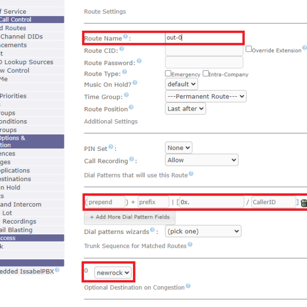
Task: Click the help icon beside Route Name
Action: coord(125,37)
